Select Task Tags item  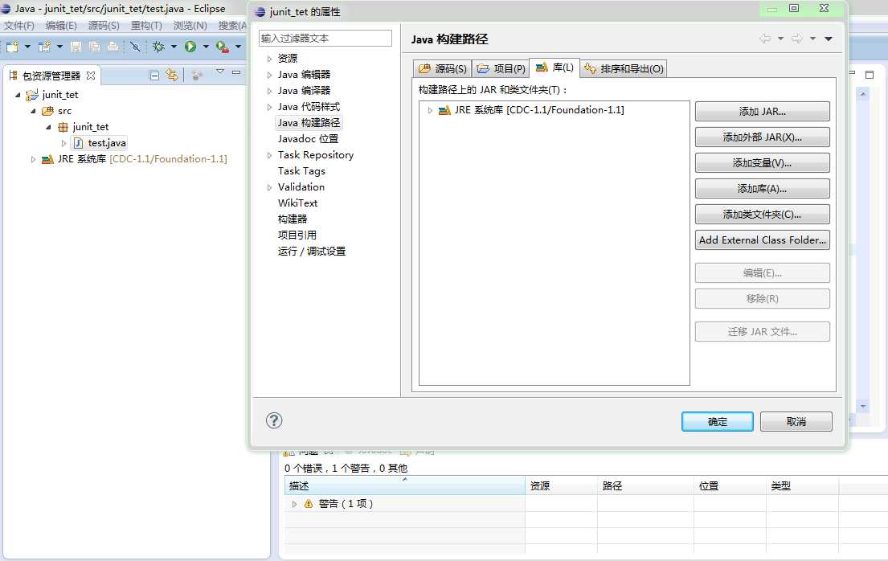[301, 170]
